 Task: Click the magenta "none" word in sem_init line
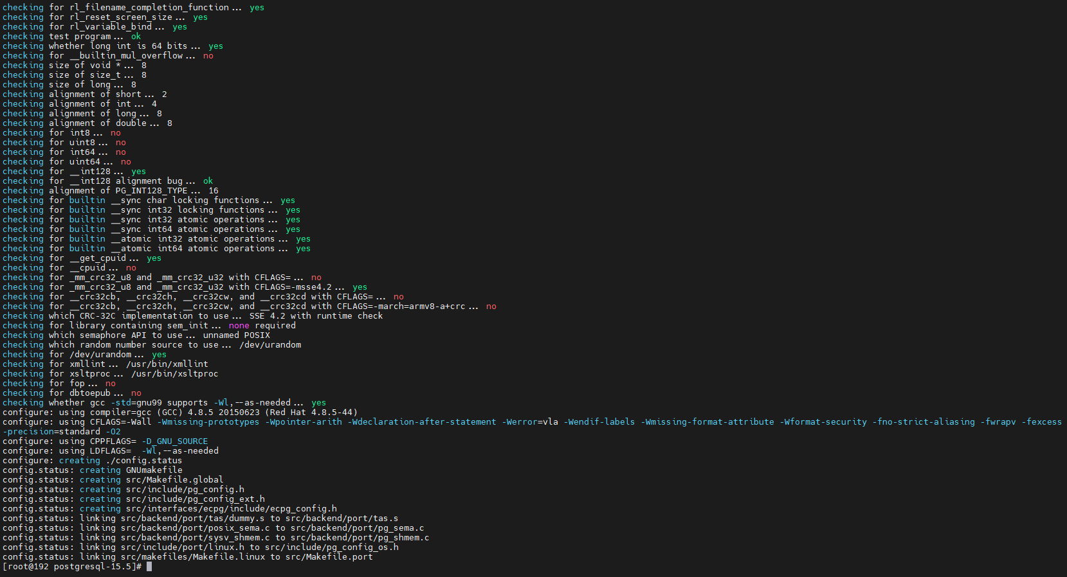239,326
